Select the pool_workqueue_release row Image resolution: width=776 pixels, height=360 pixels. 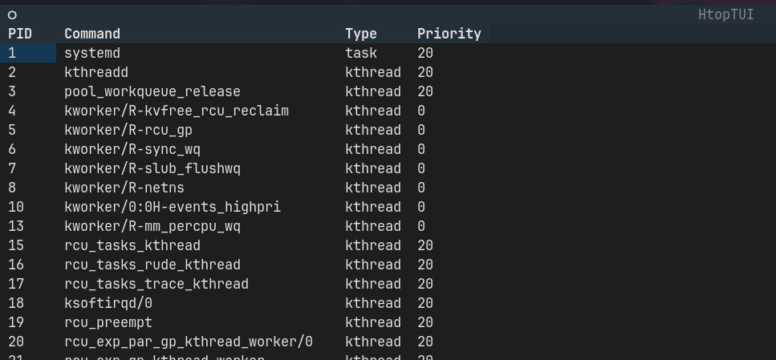pos(152,91)
